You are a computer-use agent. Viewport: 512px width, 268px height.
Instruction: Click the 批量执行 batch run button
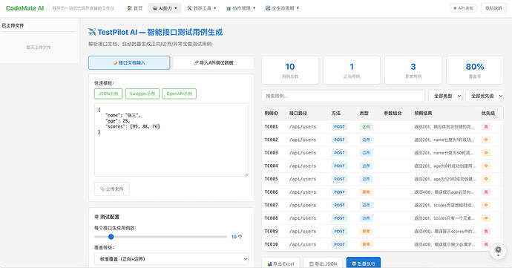coord(364,264)
